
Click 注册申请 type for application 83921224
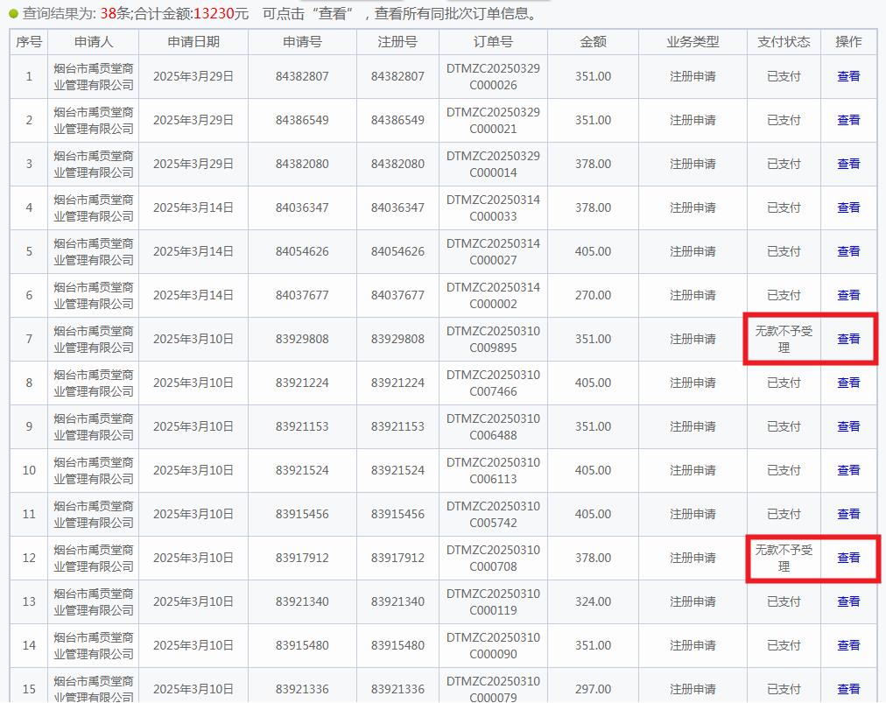click(x=693, y=383)
